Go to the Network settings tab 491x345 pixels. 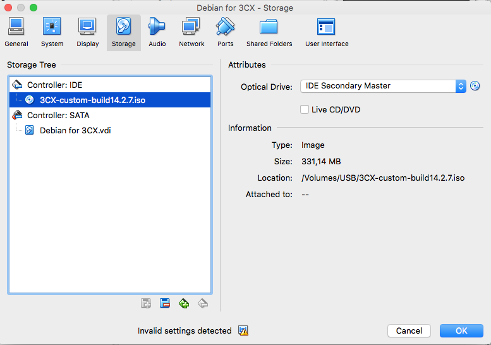coord(191,33)
